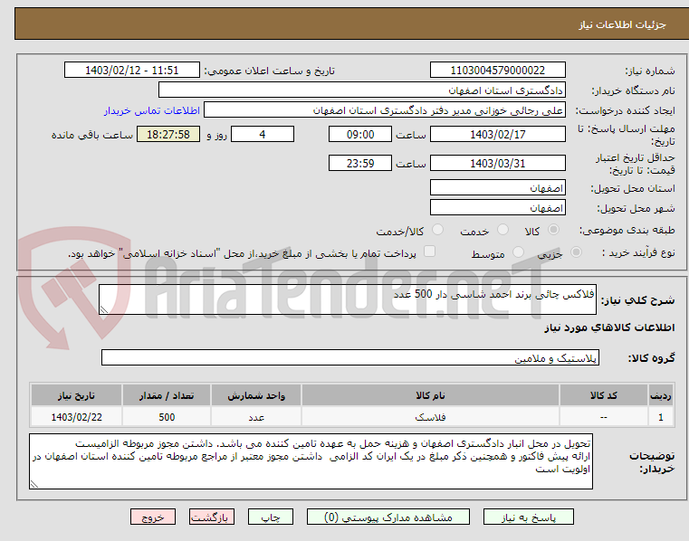The height and width of the screenshot is (541, 689).
Task: Select the خدمت radio button
Action: pyautogui.click(x=502, y=230)
